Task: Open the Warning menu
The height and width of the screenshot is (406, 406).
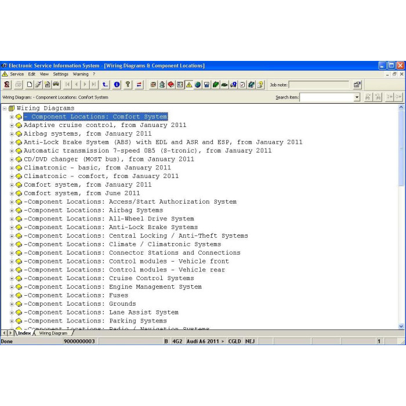Action: point(81,74)
